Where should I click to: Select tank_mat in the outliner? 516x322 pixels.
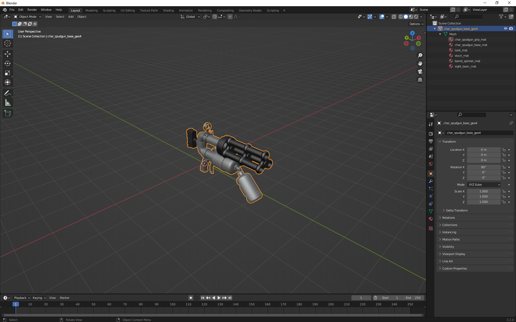(x=461, y=50)
